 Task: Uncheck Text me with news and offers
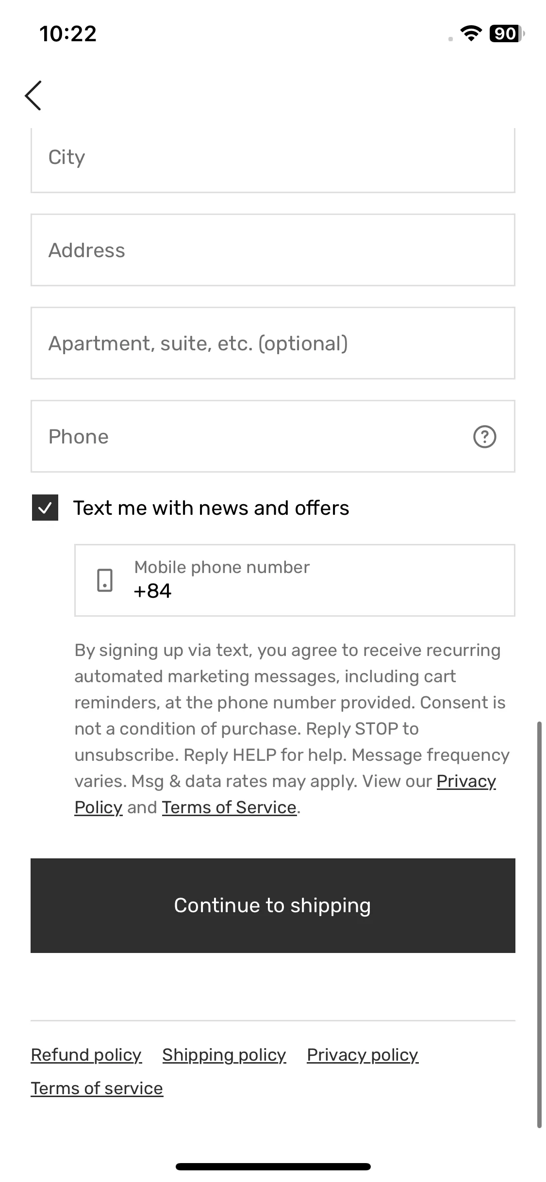click(x=45, y=508)
